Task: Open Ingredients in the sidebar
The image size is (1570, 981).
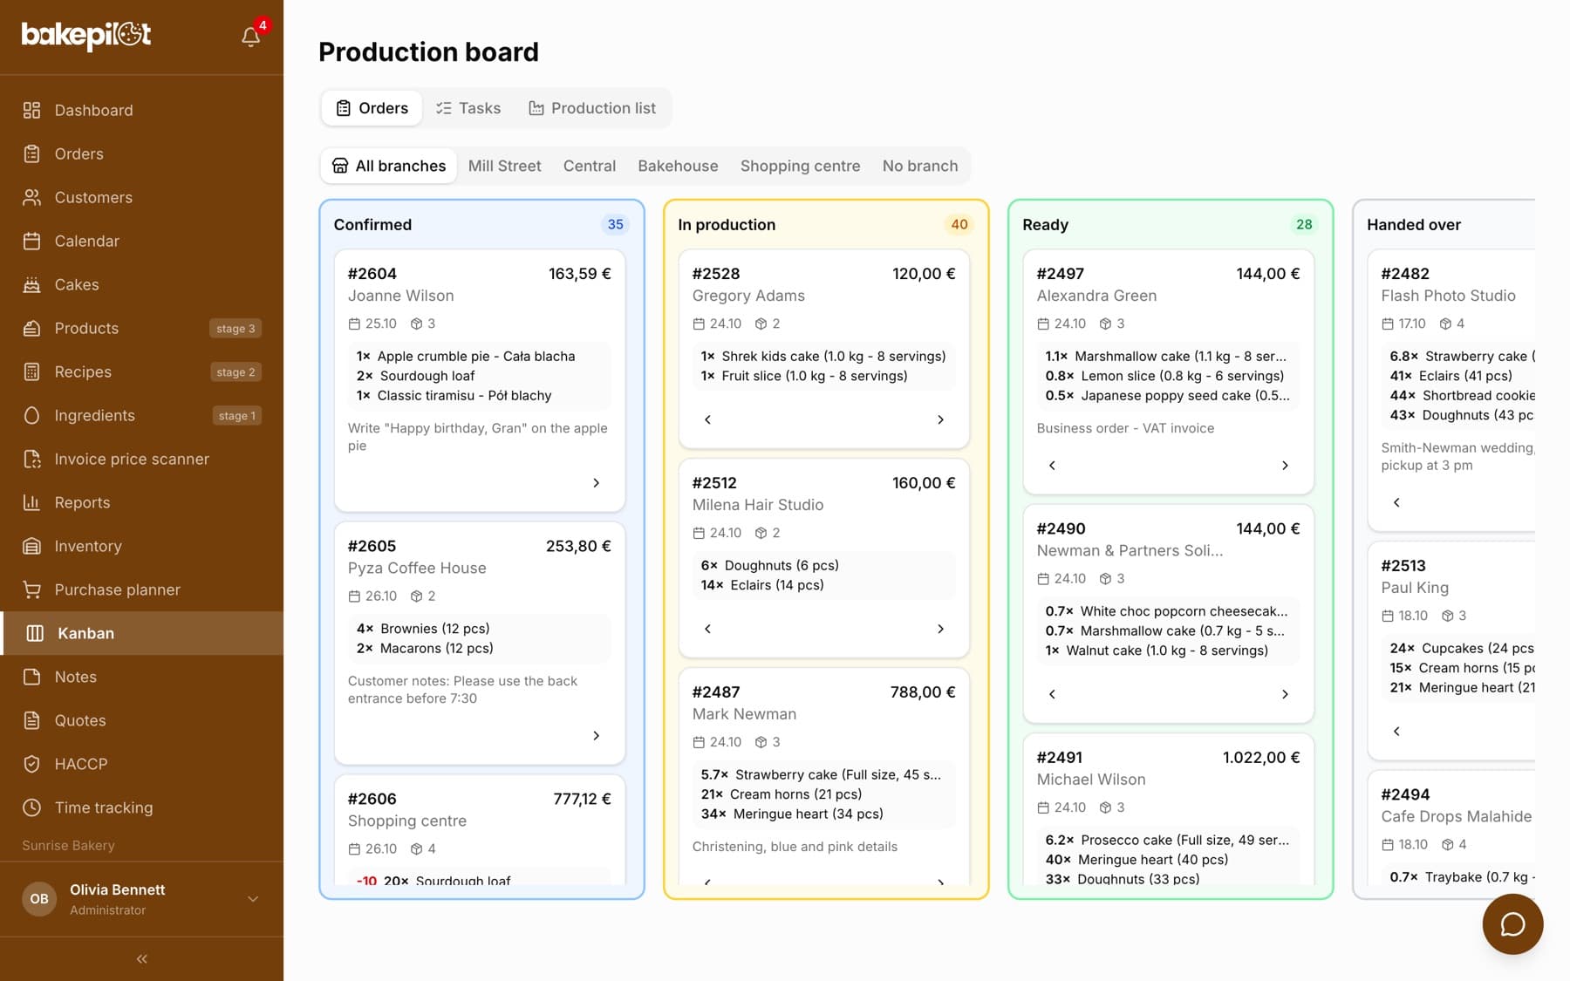Action: coord(141,415)
